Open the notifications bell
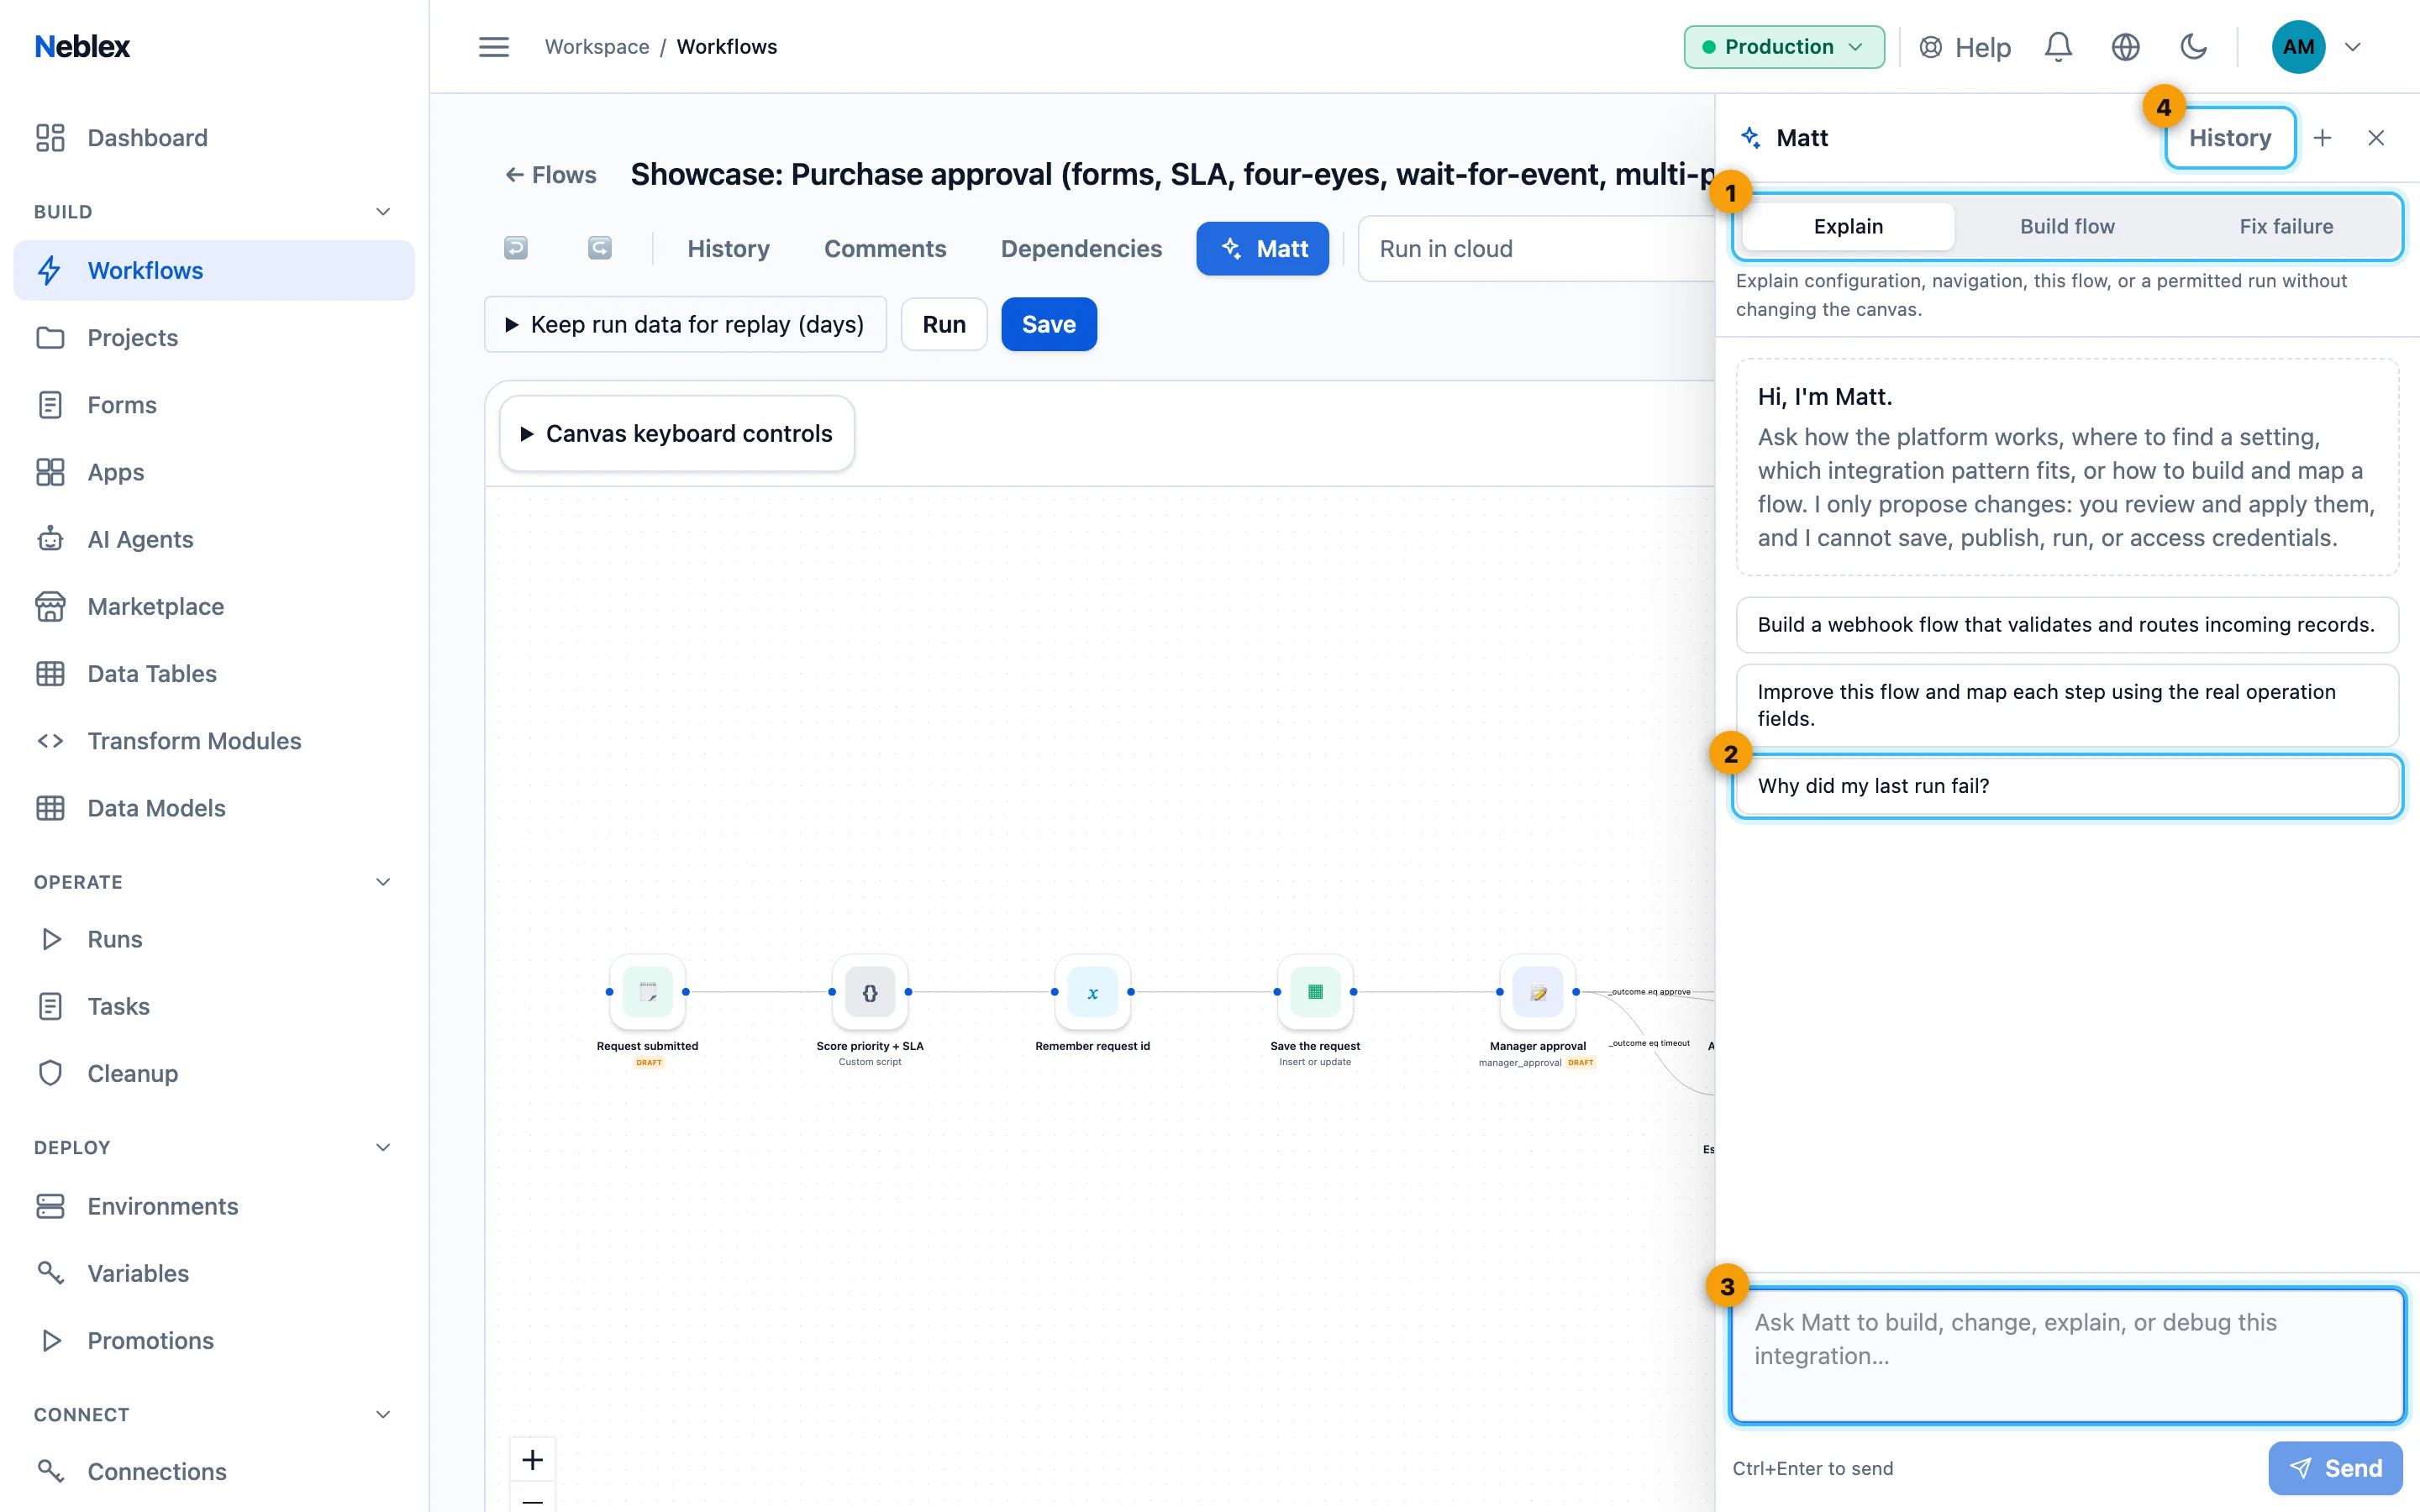The image size is (2420, 1512). point(2058,47)
